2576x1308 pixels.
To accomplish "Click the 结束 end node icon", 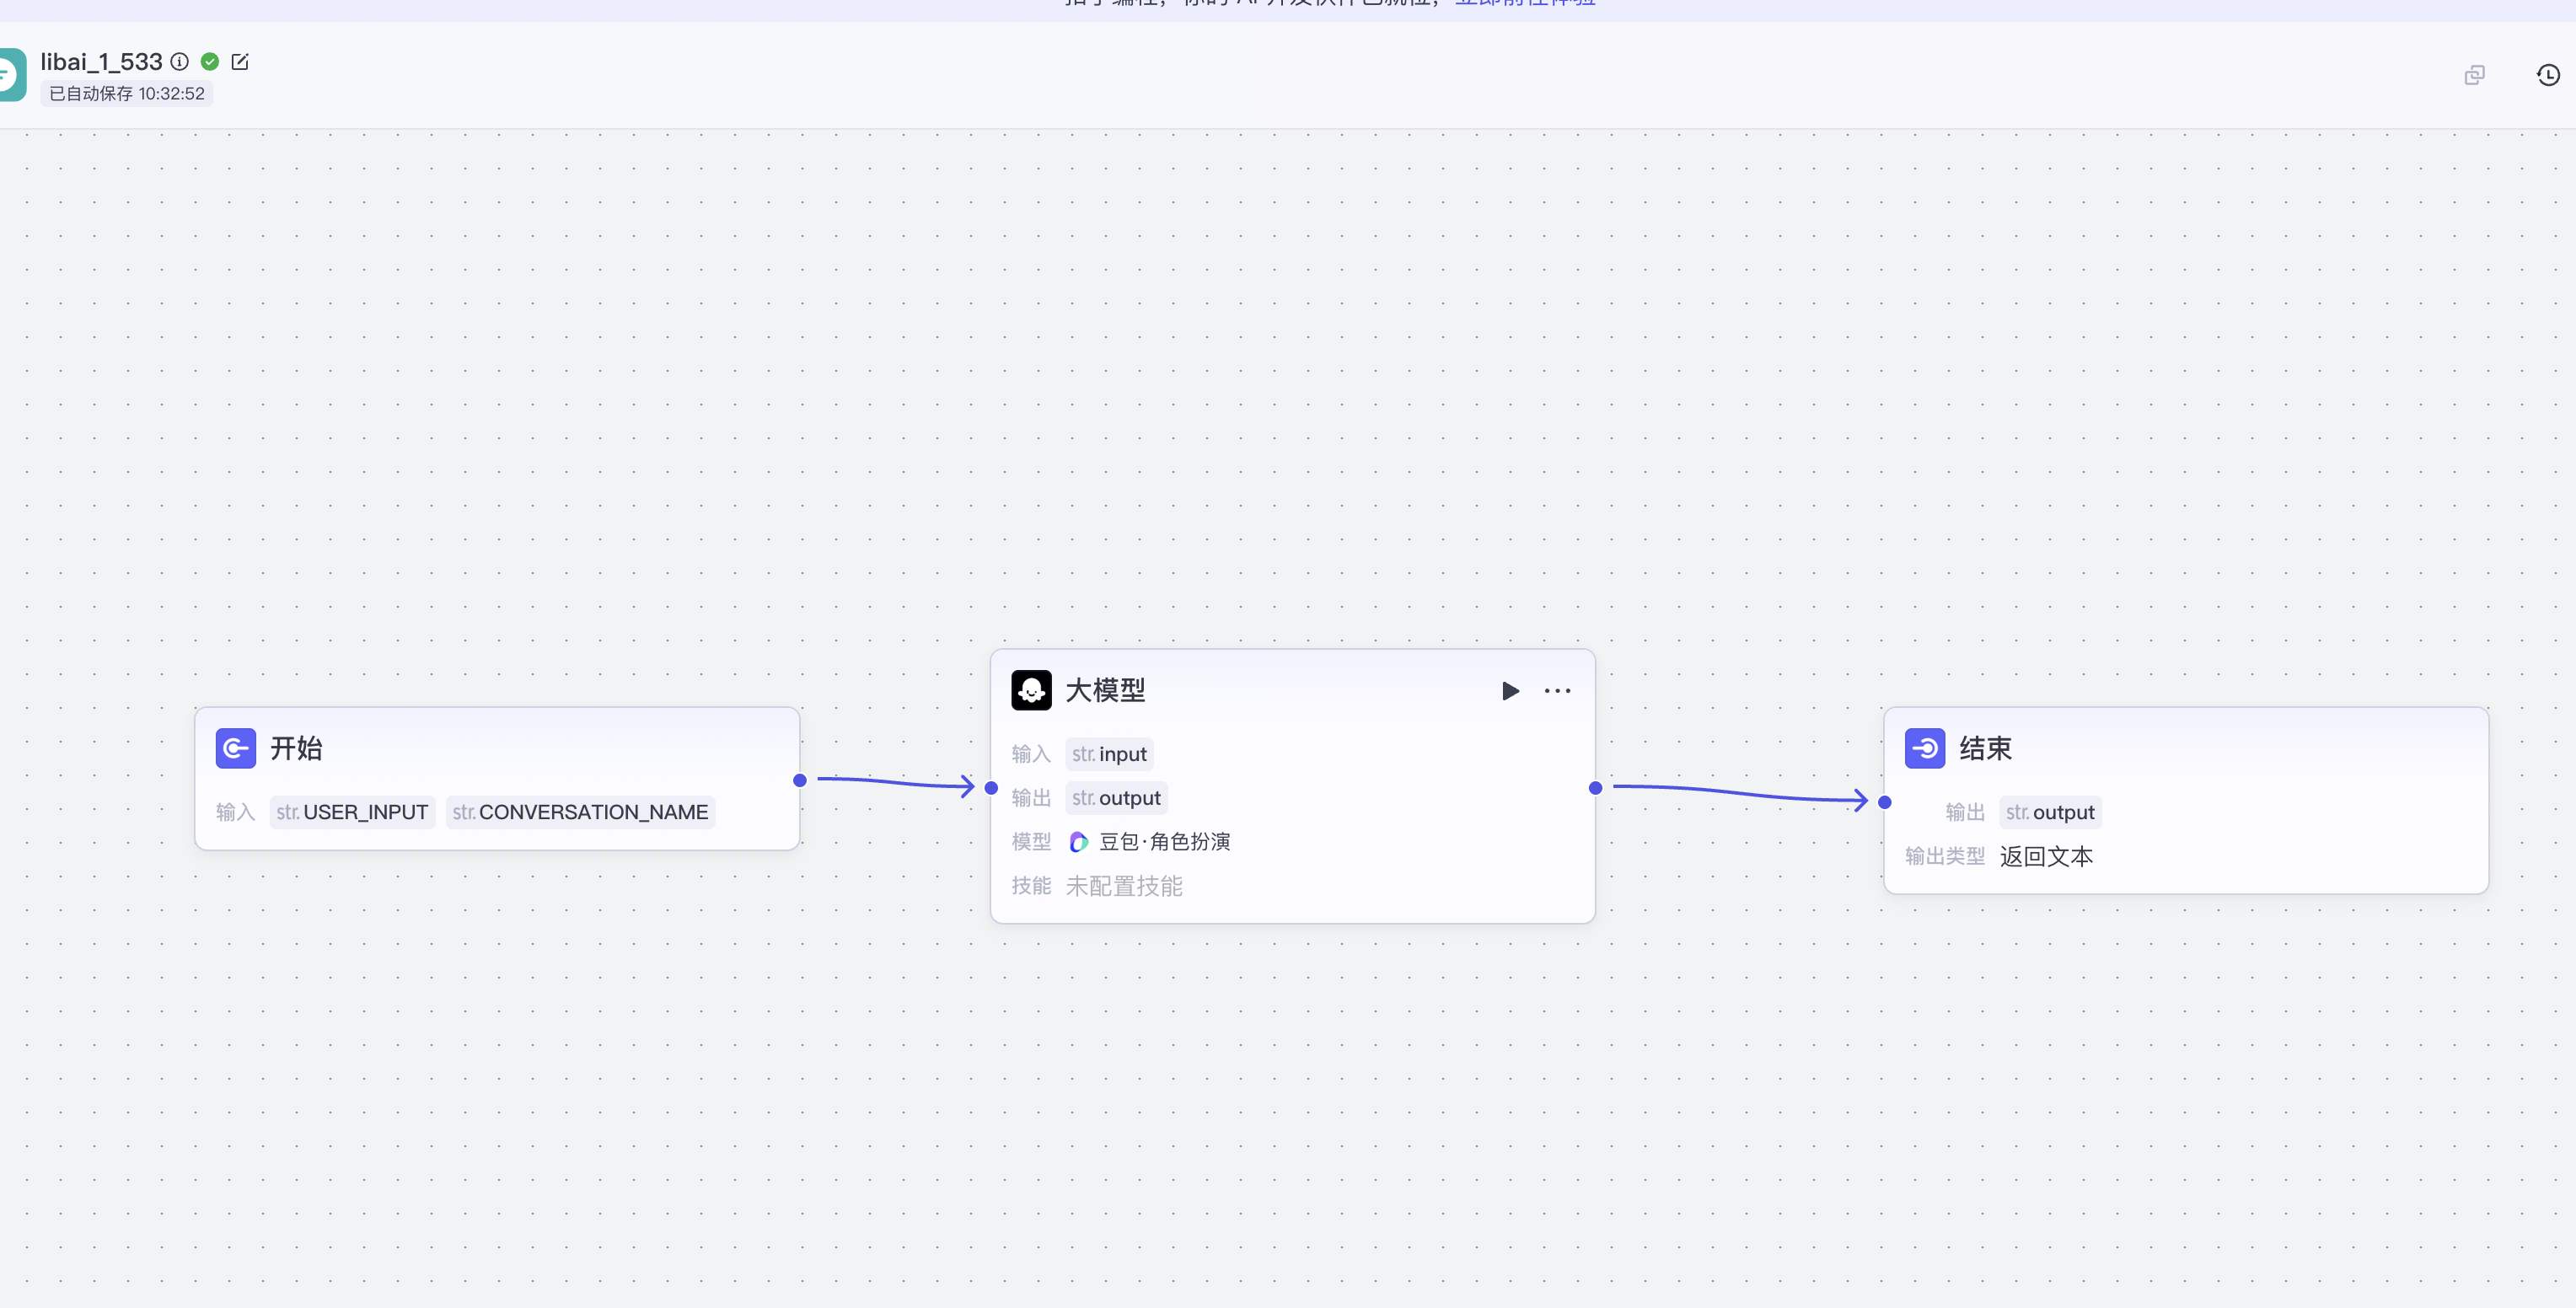I will (1924, 748).
